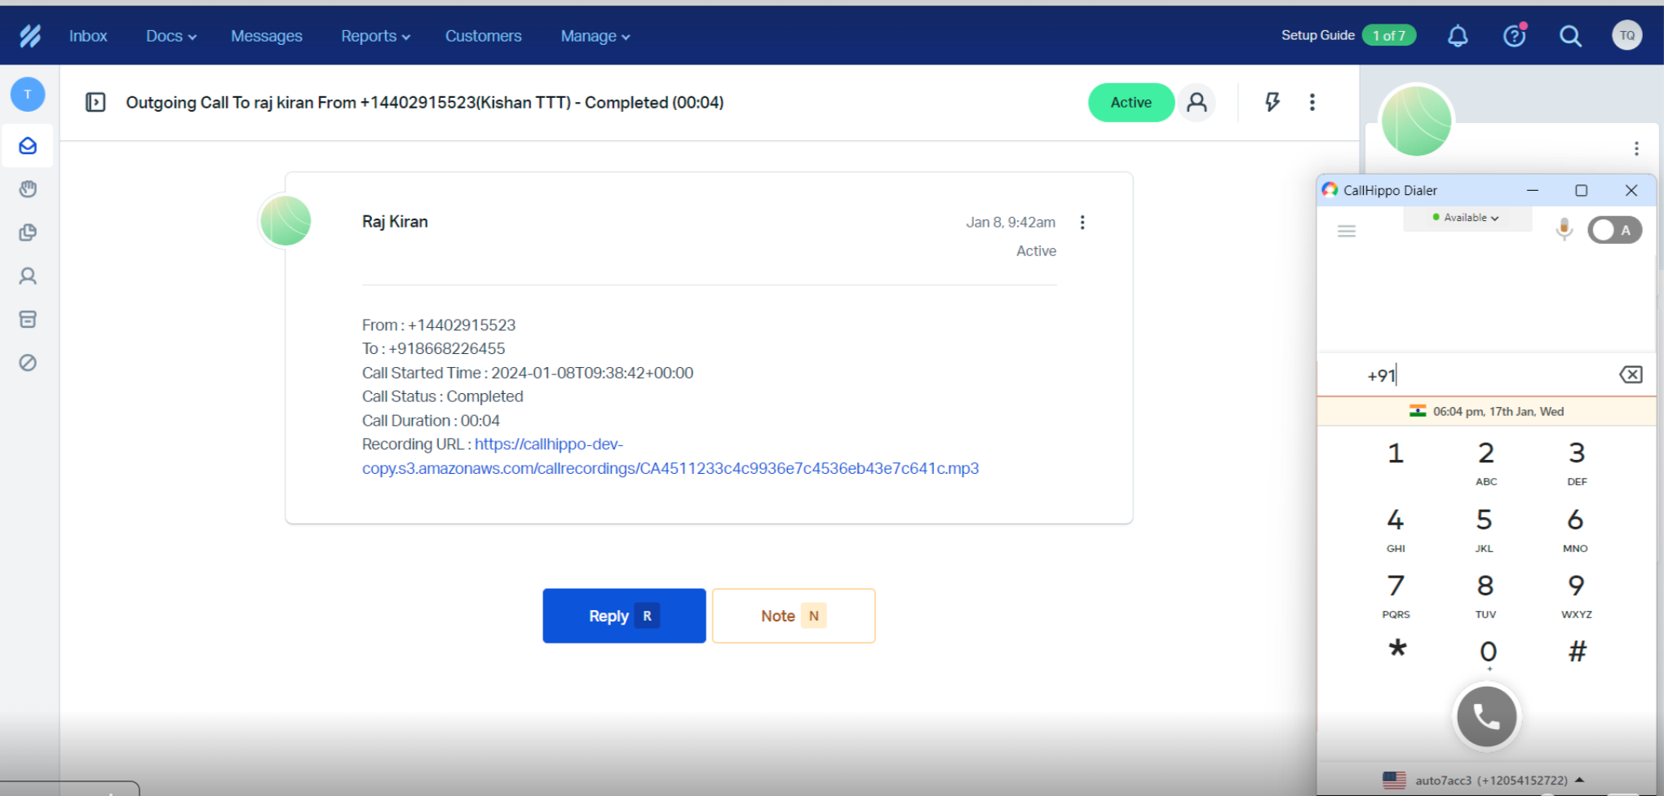This screenshot has width=1664, height=796.
Task: Tap the hash key on the keypad
Action: click(x=1578, y=651)
